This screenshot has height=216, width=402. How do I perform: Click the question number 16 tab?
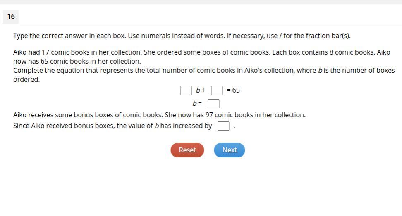(11, 17)
